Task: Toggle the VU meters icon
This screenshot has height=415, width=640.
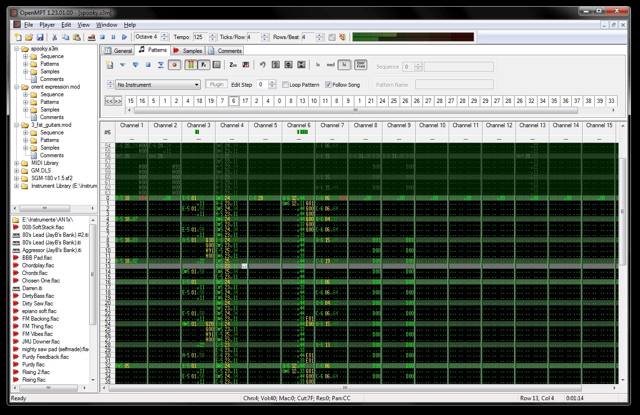Action: pyautogui.click(x=190, y=65)
